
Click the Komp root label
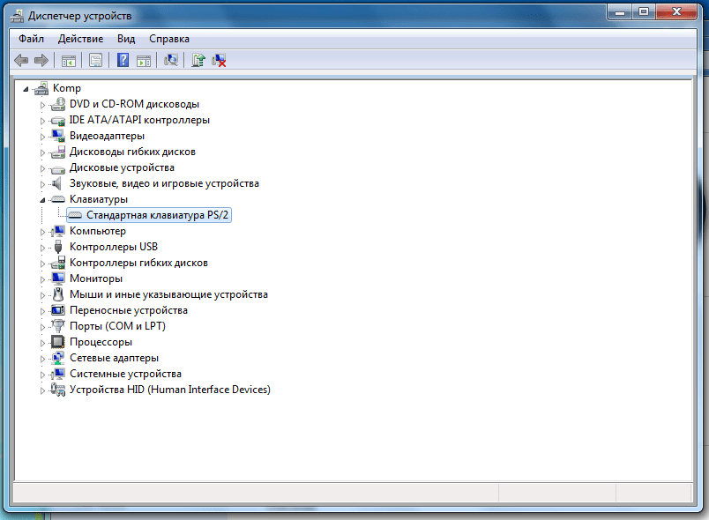coord(67,88)
